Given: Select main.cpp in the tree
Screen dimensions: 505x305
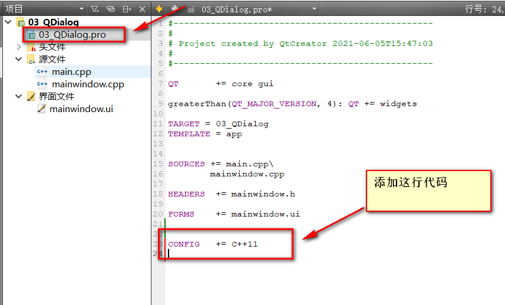Looking at the screenshot, I should (x=71, y=71).
